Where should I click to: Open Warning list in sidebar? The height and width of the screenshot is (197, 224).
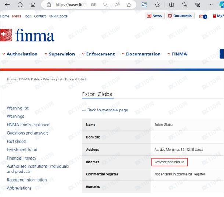pyautogui.click(x=18, y=108)
